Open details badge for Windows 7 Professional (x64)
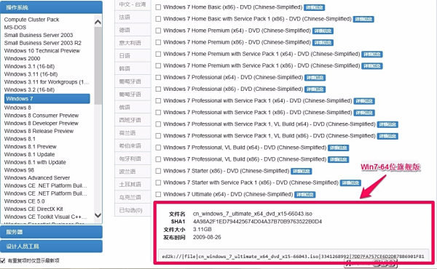Screen dimensions: 437x269 [315, 78]
